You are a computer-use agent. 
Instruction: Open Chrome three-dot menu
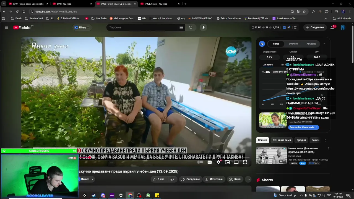pos(350,12)
